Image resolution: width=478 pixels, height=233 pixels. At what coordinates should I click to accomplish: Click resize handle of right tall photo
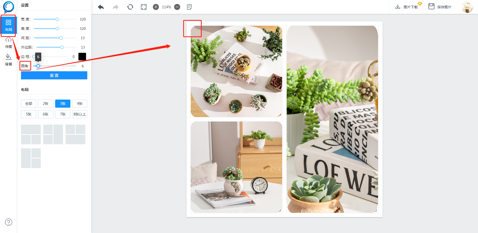376,211
